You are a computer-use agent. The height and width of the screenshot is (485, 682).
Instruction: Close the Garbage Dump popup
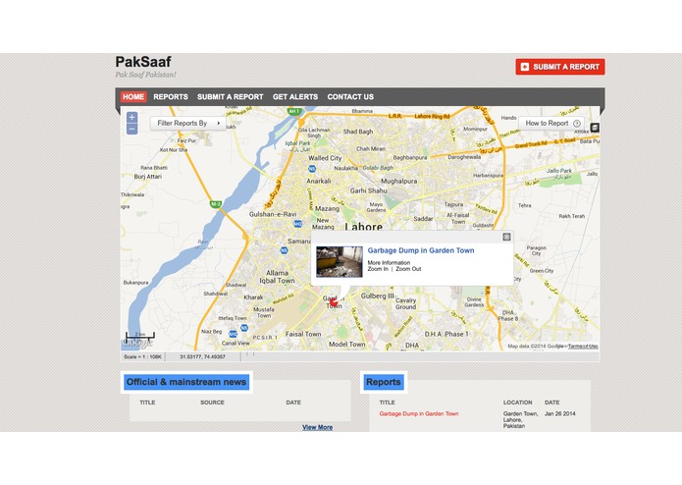506,237
